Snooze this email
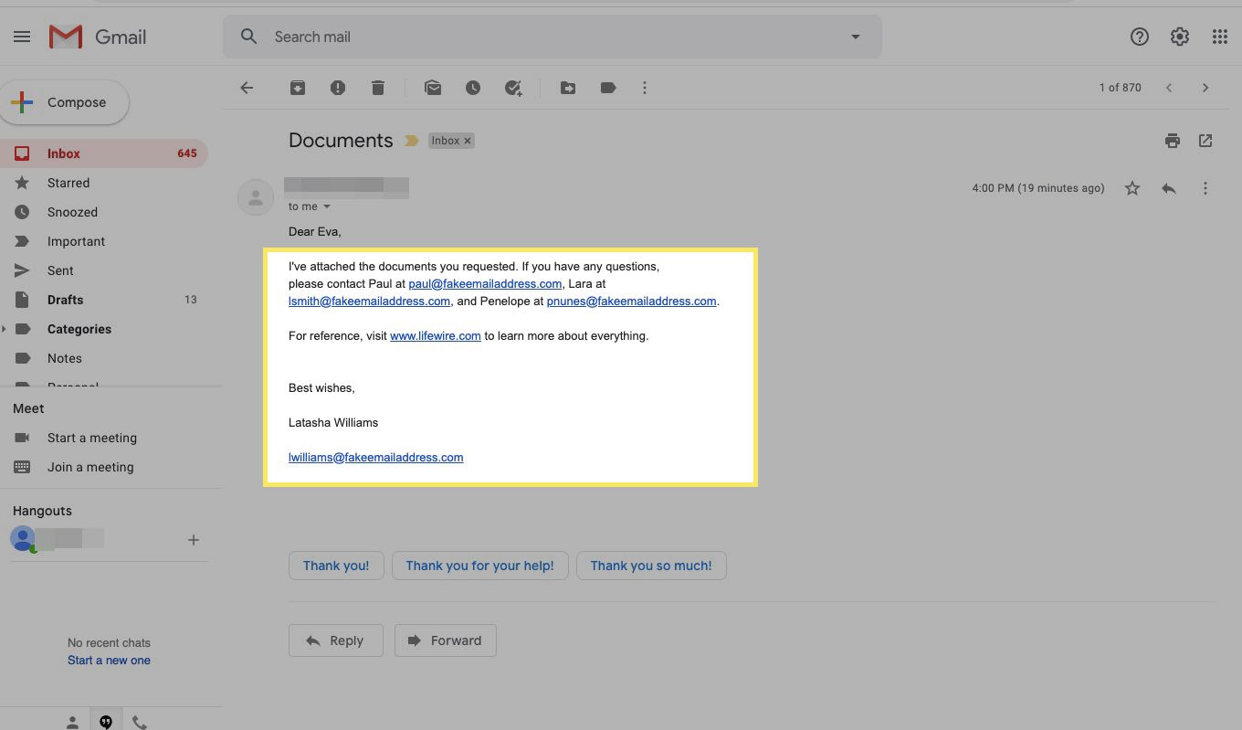The height and width of the screenshot is (730, 1242). [473, 88]
